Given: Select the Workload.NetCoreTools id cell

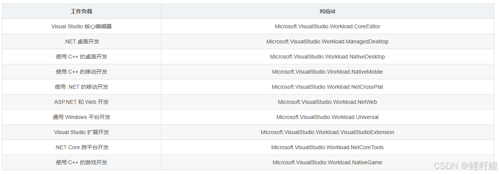Looking at the screenshot, I should point(327,147).
